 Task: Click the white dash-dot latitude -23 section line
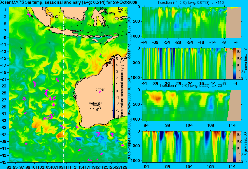(46, 86)
